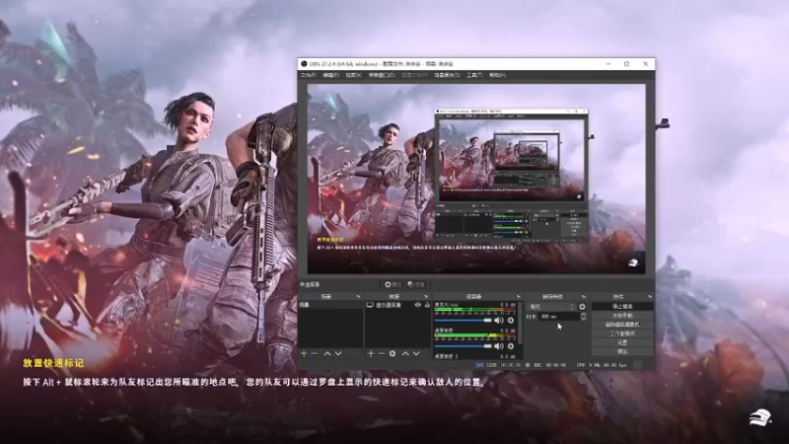Click the 麦克风/Aux volume slider
This screenshot has width=789, height=444.
463,320
